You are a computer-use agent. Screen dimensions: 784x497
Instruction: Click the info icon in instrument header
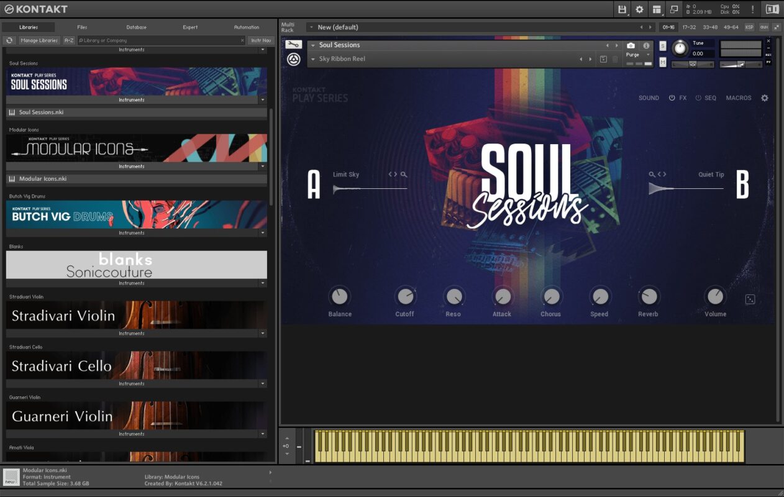(x=646, y=45)
